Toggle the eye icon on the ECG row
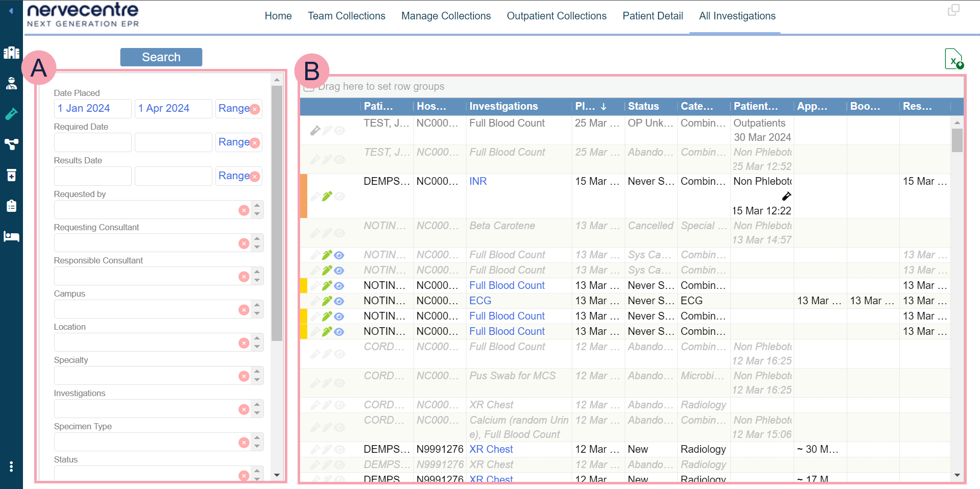 339,301
